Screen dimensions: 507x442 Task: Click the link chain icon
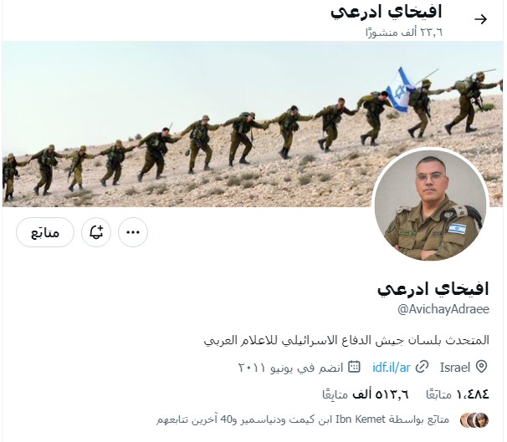click(x=422, y=367)
